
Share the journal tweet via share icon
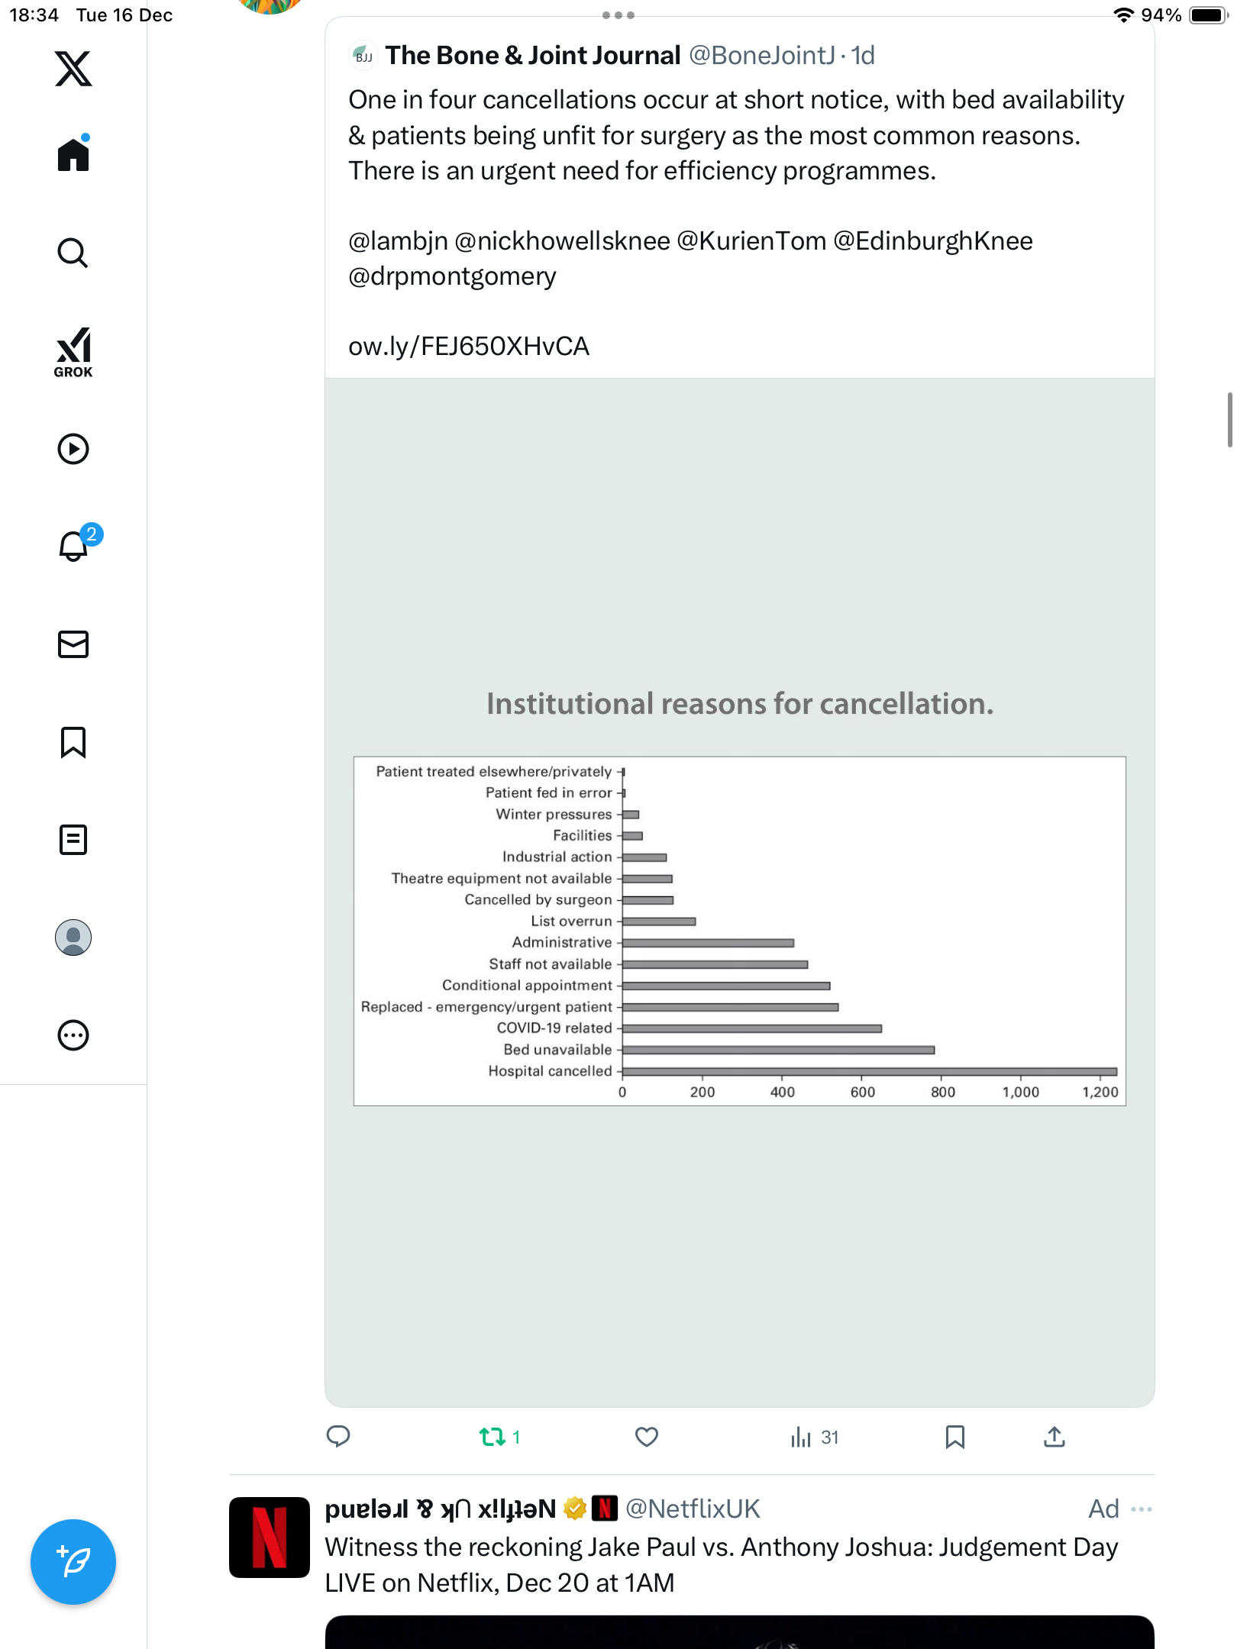click(x=1054, y=1437)
